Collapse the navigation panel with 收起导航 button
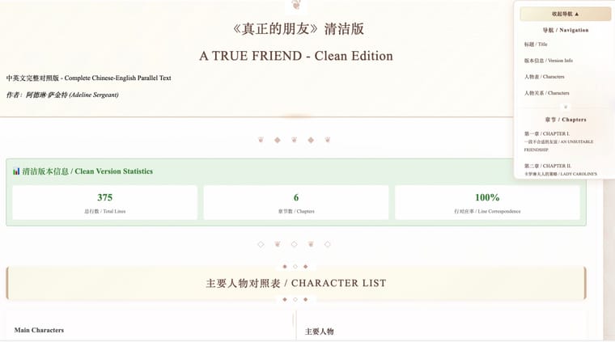The height and width of the screenshot is (342, 615). tap(565, 14)
